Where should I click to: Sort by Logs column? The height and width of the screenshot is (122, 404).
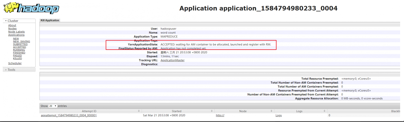[301, 111]
